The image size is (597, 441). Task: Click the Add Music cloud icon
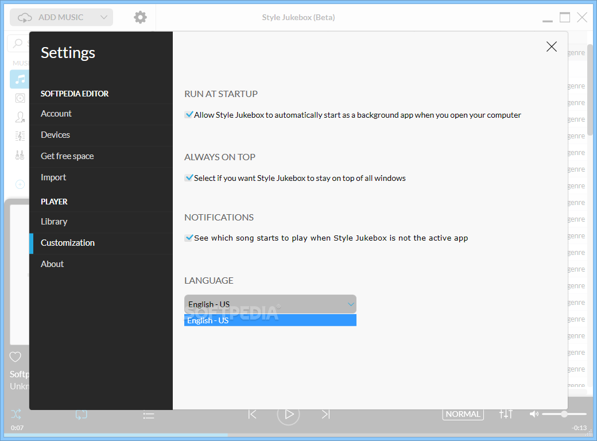click(x=25, y=18)
